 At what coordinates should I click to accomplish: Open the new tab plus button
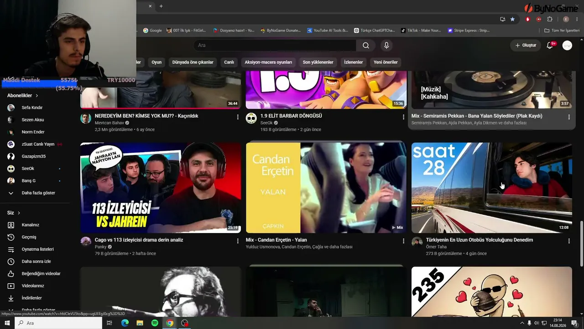(x=161, y=6)
